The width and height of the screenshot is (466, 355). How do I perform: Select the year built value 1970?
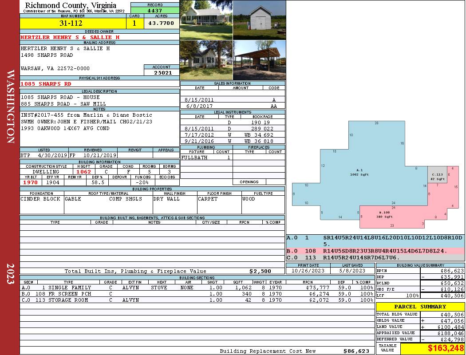(x=31, y=182)
